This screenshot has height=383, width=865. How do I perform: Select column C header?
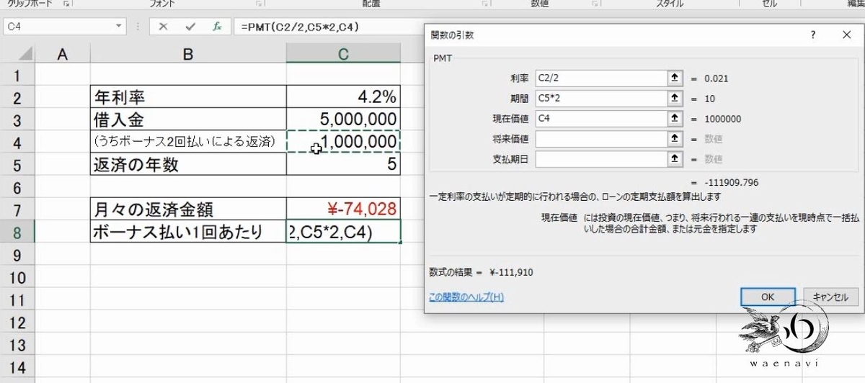pyautogui.click(x=343, y=53)
